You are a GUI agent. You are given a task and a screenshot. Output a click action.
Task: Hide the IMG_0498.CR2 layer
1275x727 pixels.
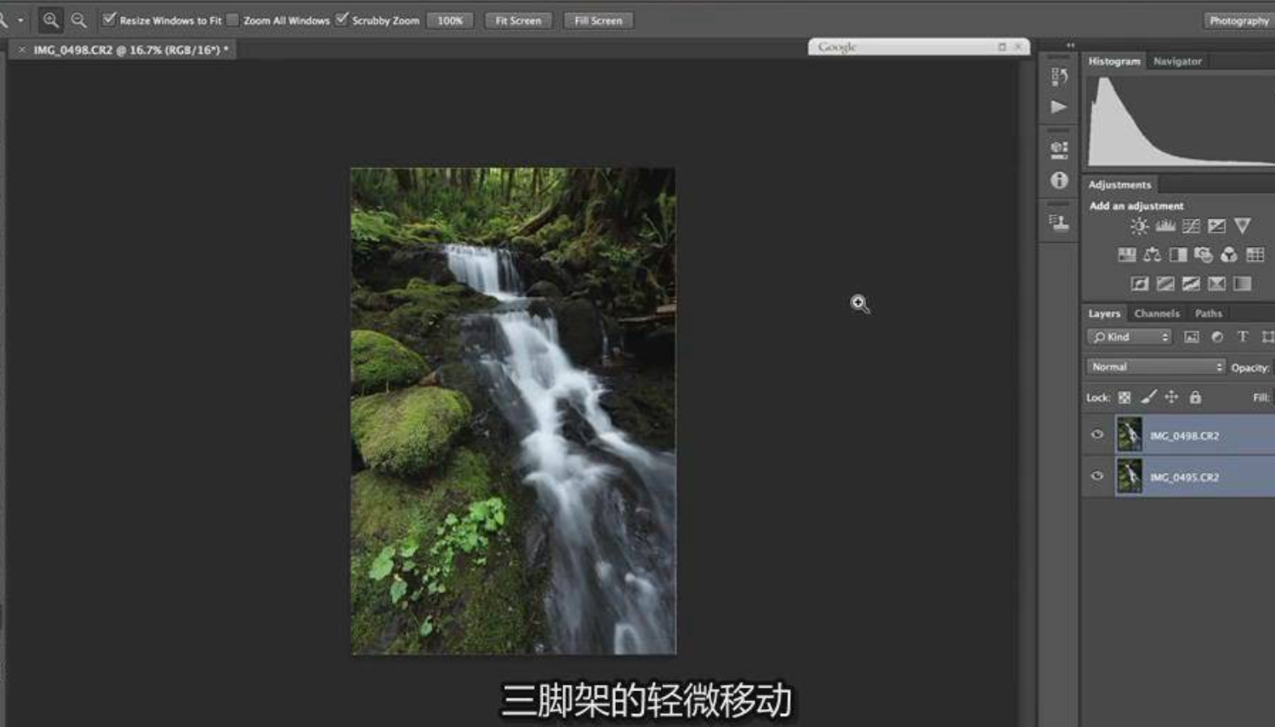pos(1097,435)
